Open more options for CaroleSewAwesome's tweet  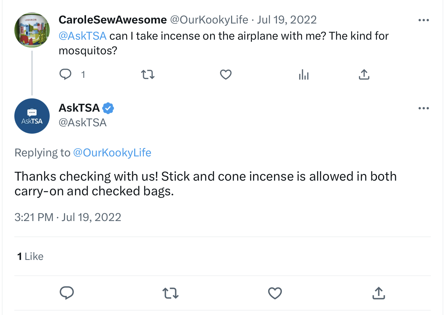[x=424, y=20]
